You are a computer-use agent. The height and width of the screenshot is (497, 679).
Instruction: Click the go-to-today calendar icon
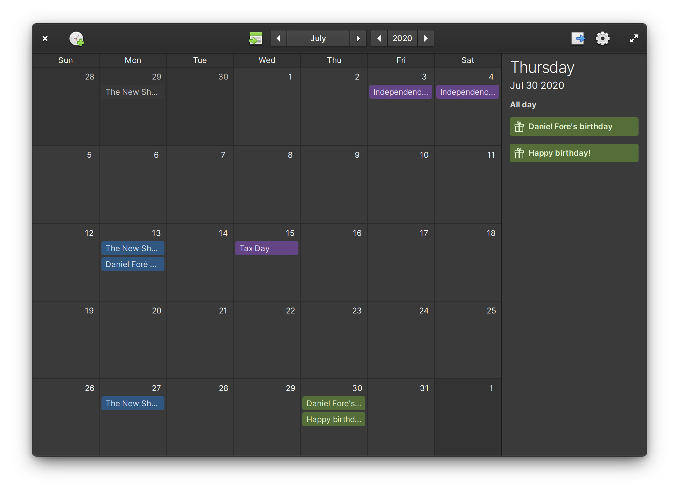(x=256, y=38)
